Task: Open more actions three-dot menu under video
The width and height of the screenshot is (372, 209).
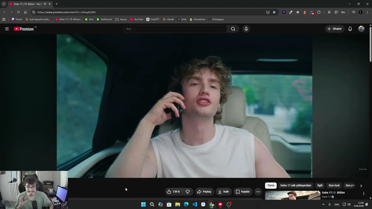Action: pos(258,192)
